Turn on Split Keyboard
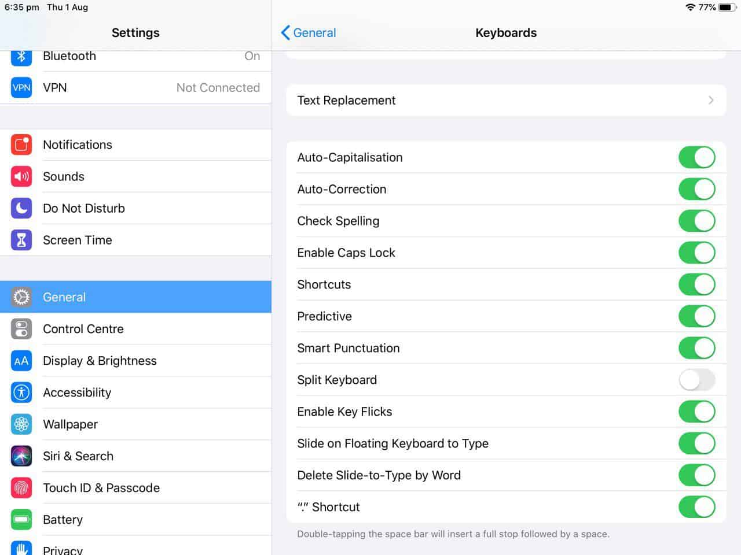741x555 pixels. [696, 380]
